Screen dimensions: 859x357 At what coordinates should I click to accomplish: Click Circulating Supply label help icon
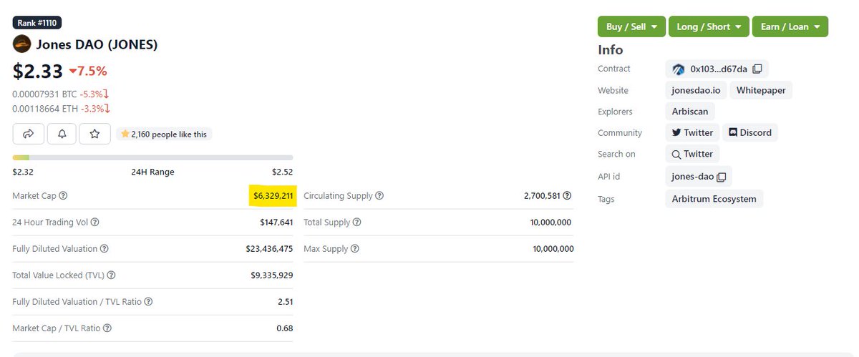click(x=379, y=196)
